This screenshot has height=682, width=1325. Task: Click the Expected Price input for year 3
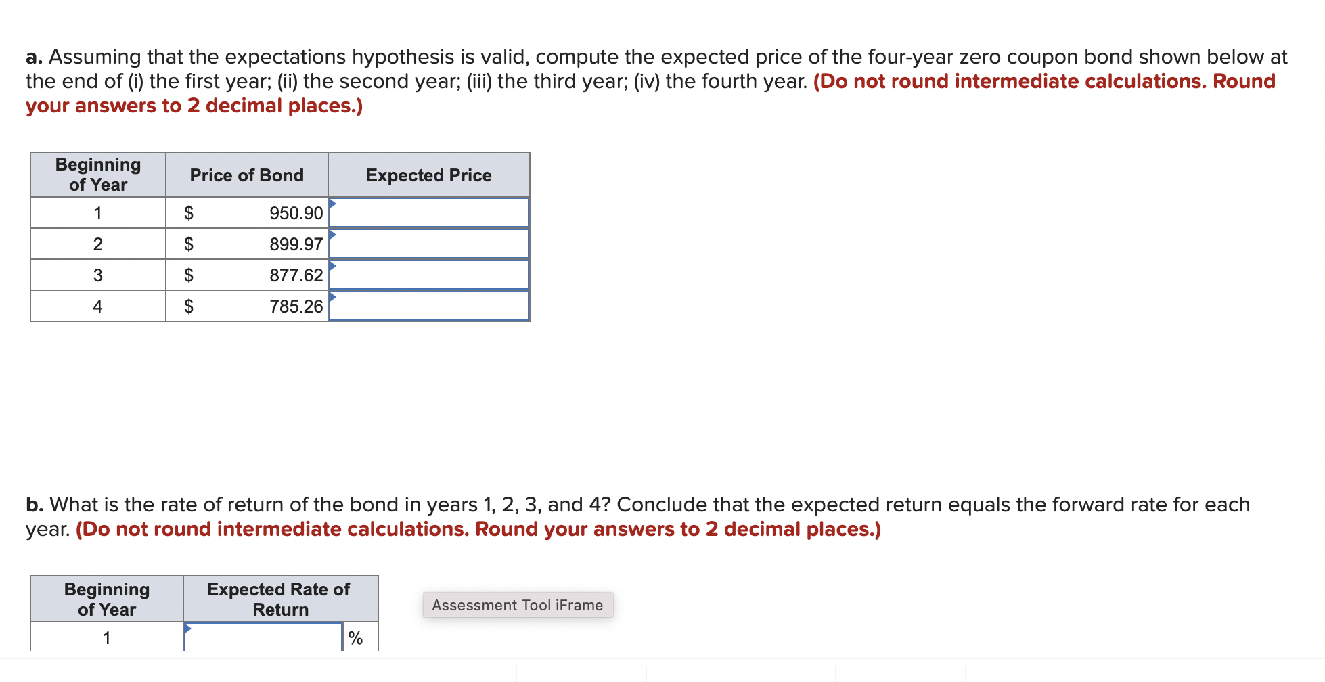[x=430, y=275]
